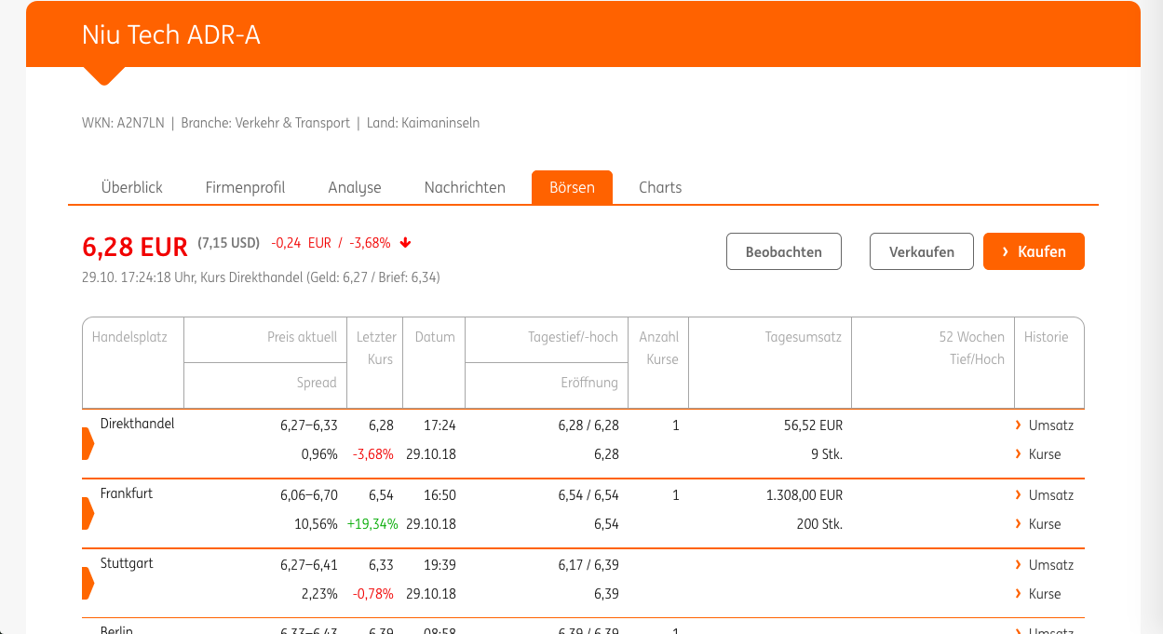
Task: Expand the Stuttgart row arrow marker
Action: [x=88, y=583]
